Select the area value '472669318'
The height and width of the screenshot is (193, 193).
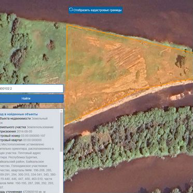(x=31, y=191)
